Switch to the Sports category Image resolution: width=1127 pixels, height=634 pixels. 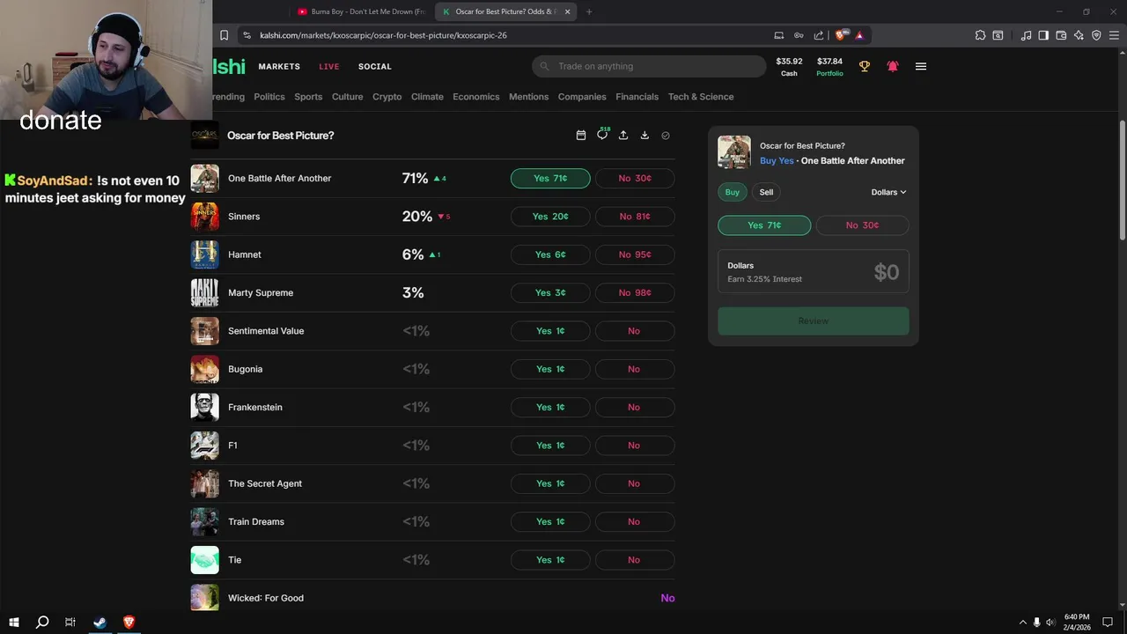coord(308,97)
